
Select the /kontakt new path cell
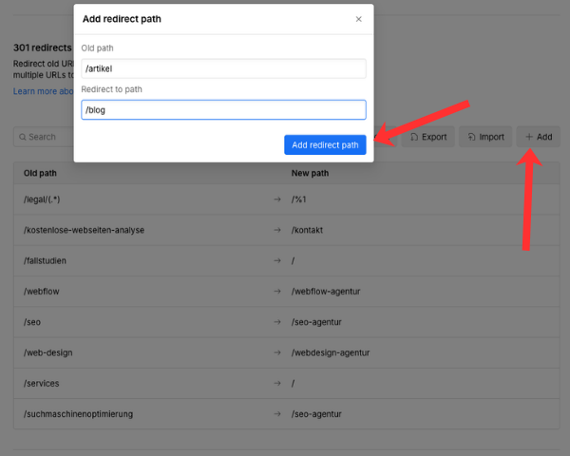click(x=307, y=230)
